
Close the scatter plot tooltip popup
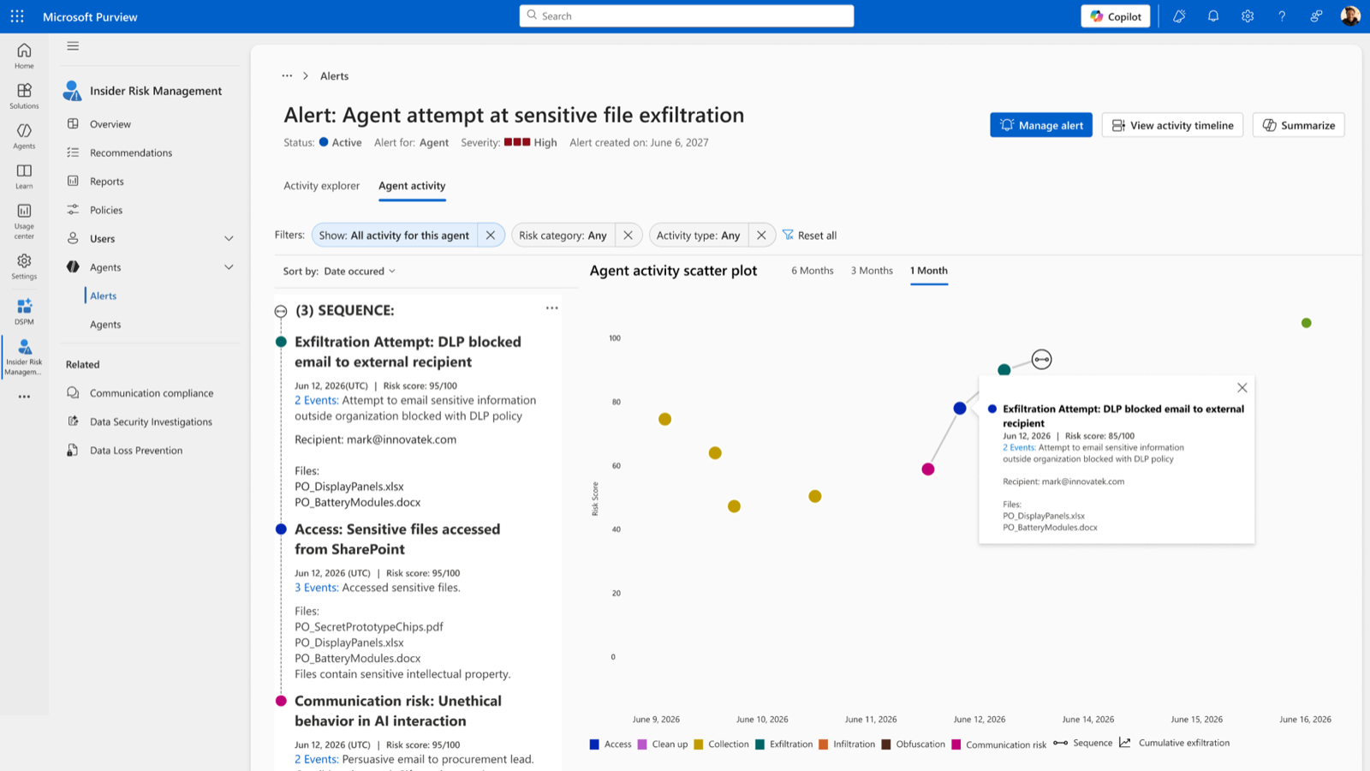tap(1242, 388)
